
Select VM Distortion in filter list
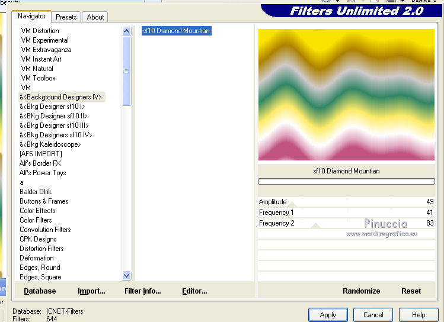[40, 31]
